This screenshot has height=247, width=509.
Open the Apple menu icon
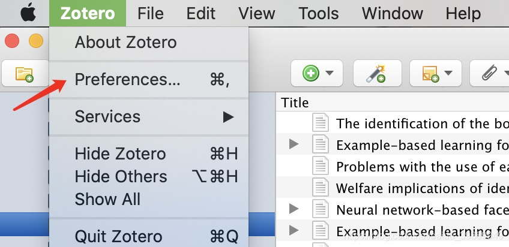(x=28, y=13)
